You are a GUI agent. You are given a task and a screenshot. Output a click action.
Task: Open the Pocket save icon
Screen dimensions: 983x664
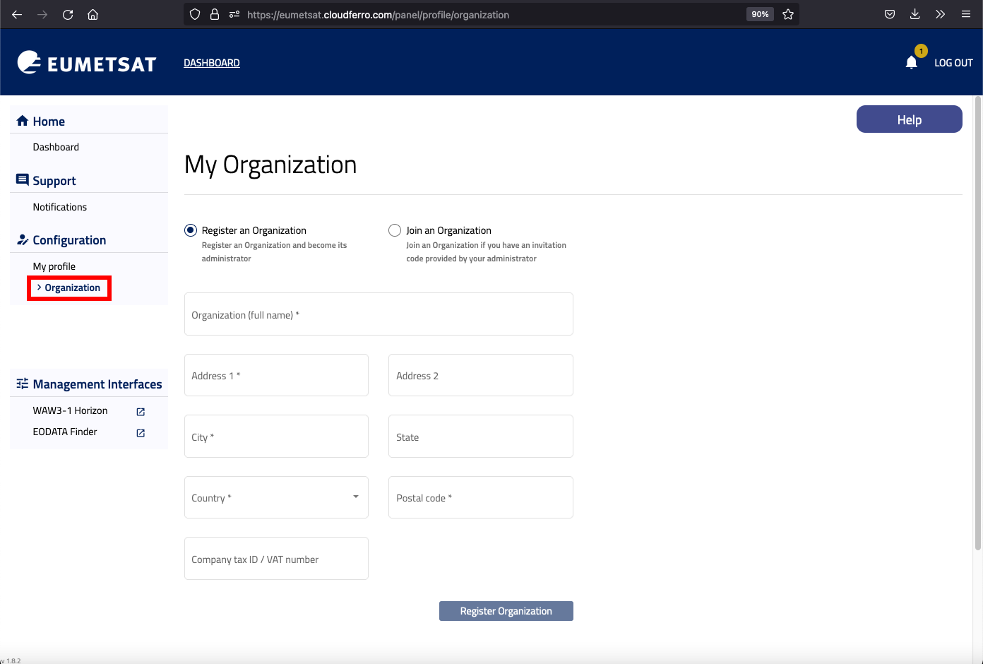(890, 14)
